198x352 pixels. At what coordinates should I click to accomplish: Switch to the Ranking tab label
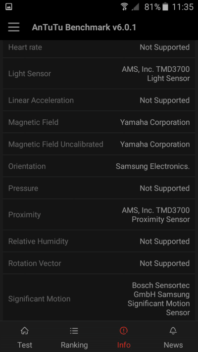click(x=74, y=345)
